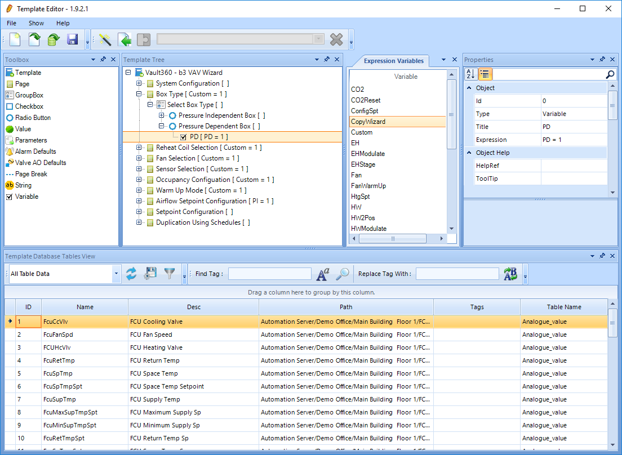The height and width of the screenshot is (455, 622).
Task: Click the Expression Variables vertical scroll down arrow
Action: point(451,229)
